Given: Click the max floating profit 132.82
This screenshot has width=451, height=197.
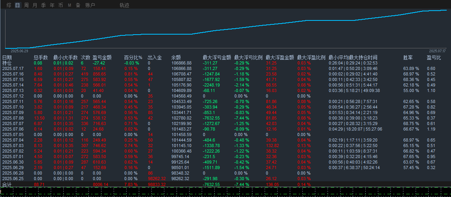Looking at the screenshot, I should pyautogui.click(x=272, y=145).
